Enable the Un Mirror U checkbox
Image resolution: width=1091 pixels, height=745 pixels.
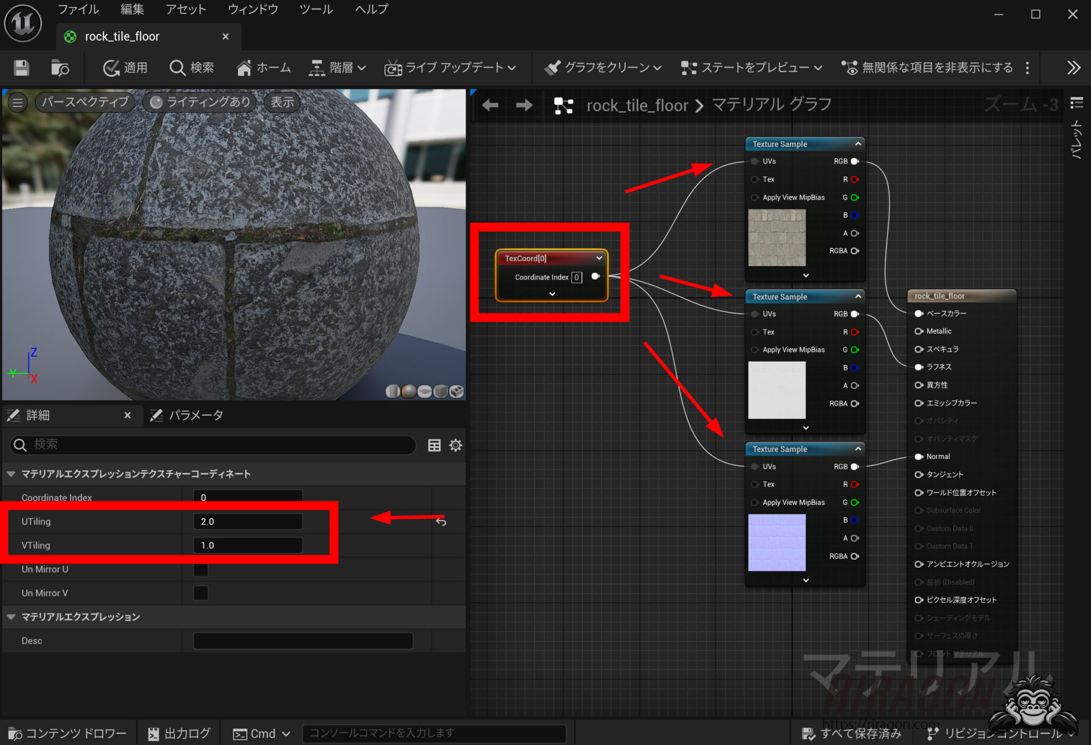[200, 569]
